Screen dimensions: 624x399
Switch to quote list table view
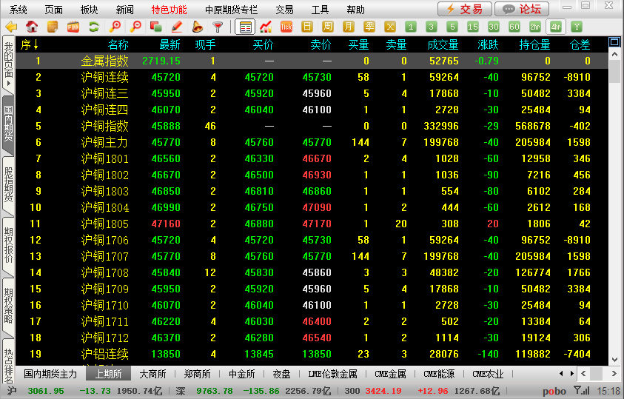(x=245, y=27)
